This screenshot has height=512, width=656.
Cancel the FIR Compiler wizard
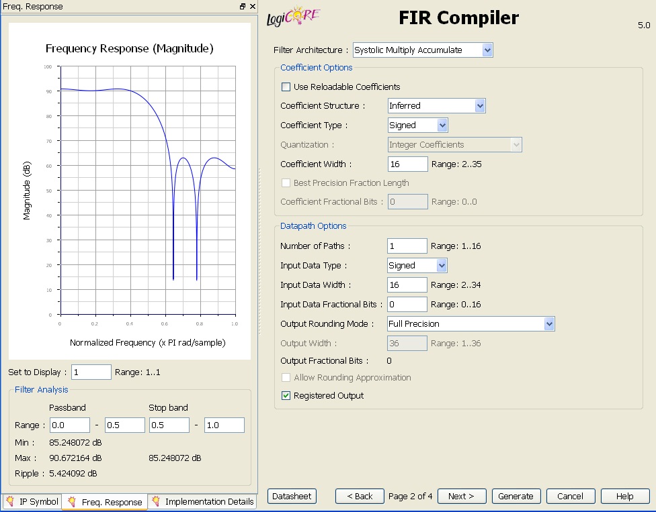571,496
